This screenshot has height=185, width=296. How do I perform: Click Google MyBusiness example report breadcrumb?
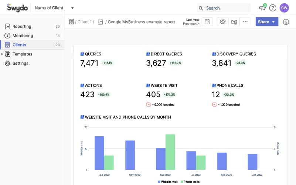click(142, 22)
